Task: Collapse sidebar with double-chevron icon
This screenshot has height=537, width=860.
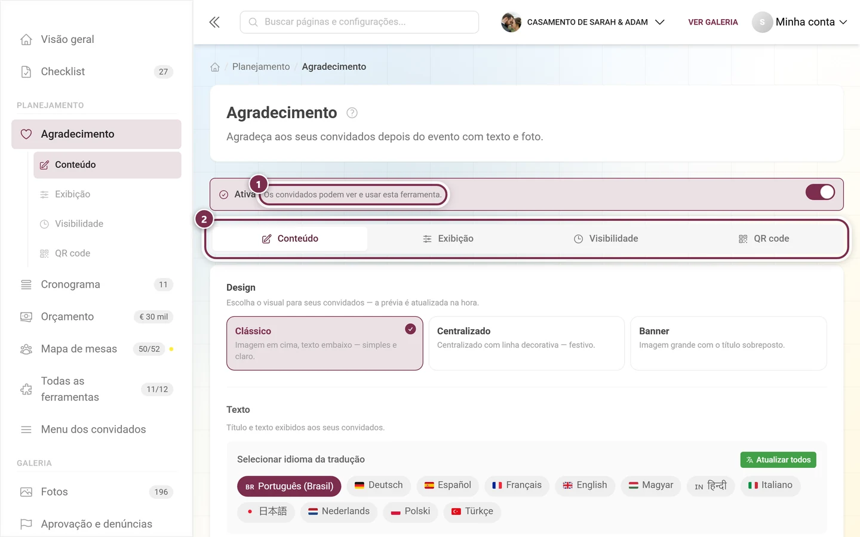Action: pyautogui.click(x=214, y=22)
